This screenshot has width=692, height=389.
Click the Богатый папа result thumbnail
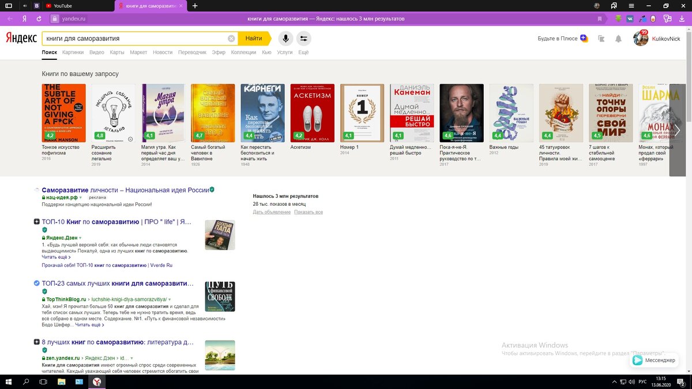point(220,235)
